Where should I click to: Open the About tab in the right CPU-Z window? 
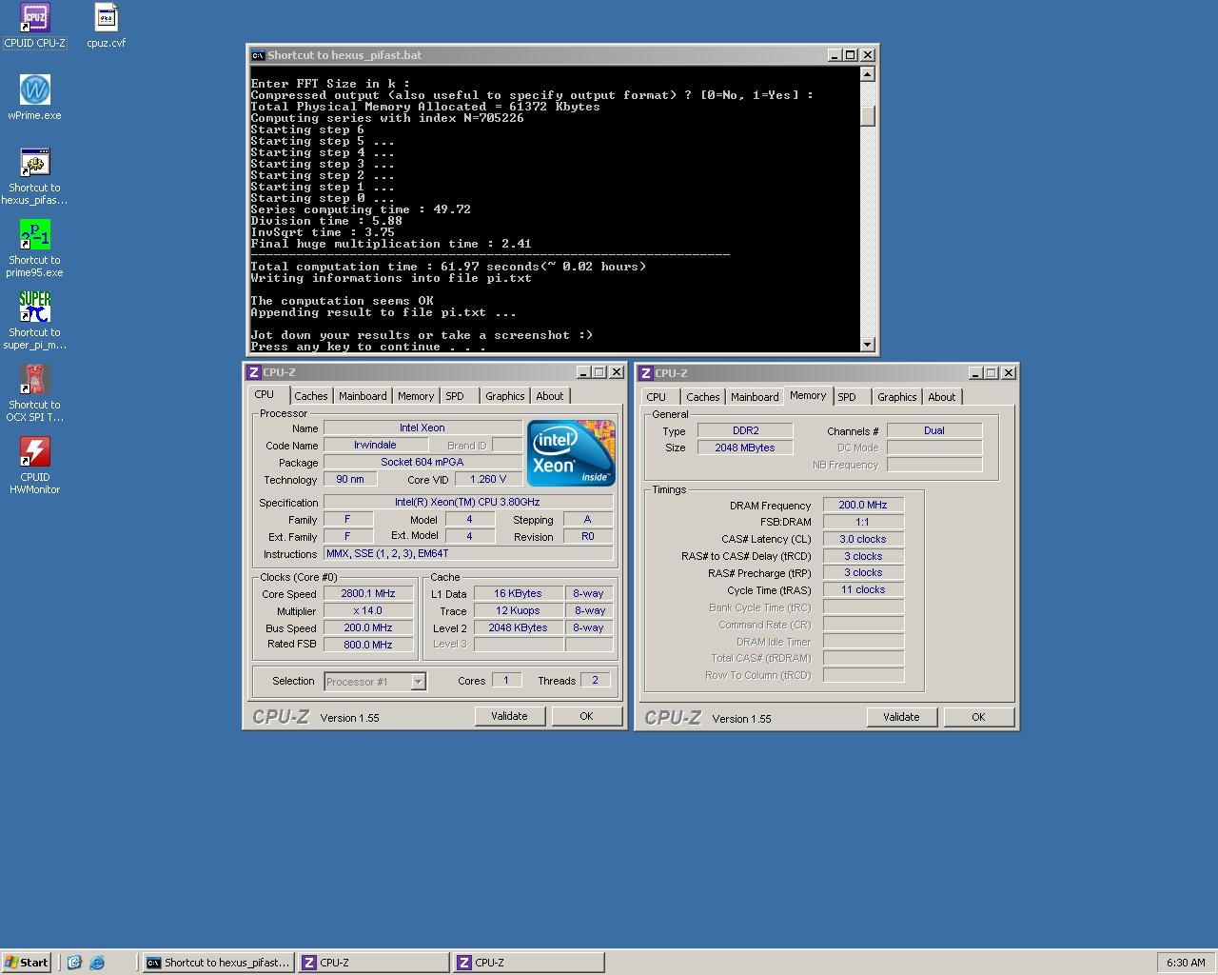(941, 397)
